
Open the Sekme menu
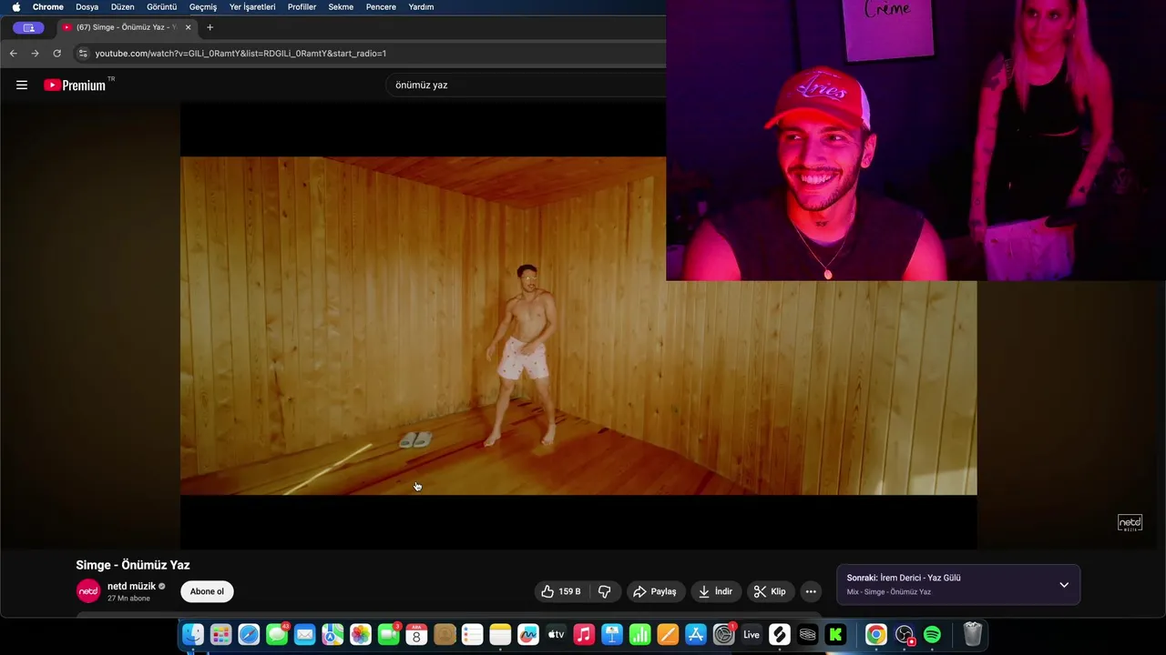click(341, 6)
